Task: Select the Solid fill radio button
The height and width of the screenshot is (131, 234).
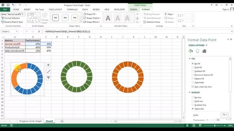Action: [193, 67]
